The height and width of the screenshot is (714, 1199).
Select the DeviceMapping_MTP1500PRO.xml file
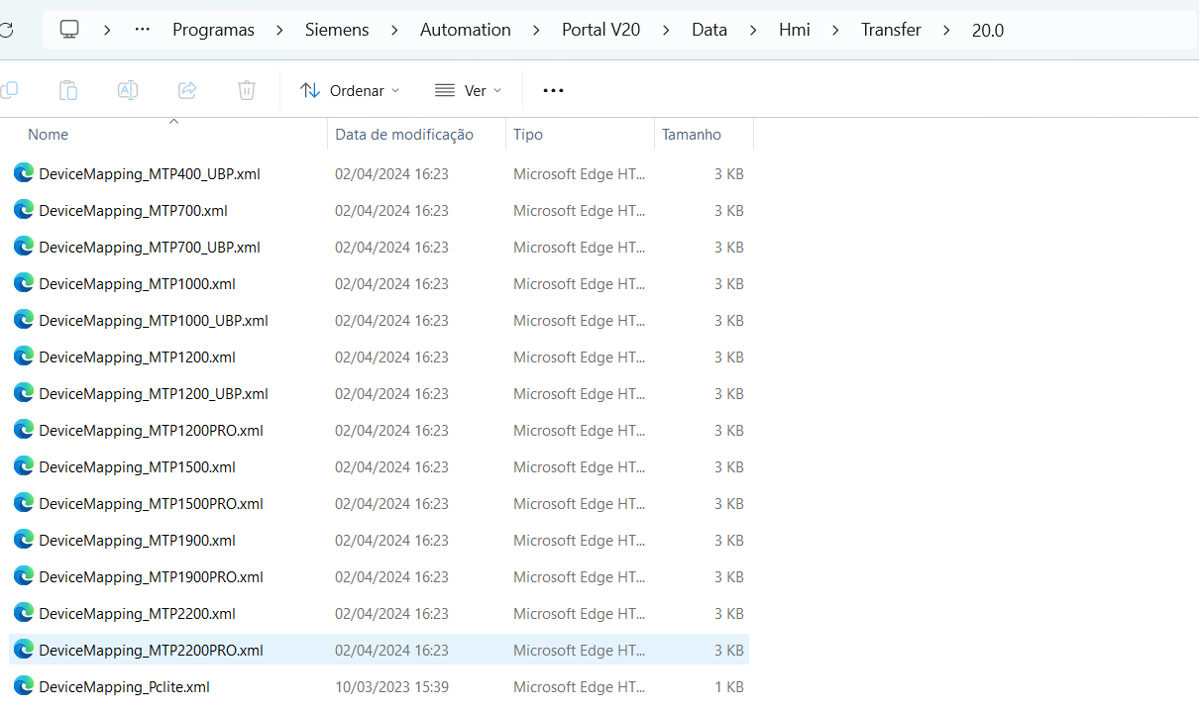151,504
